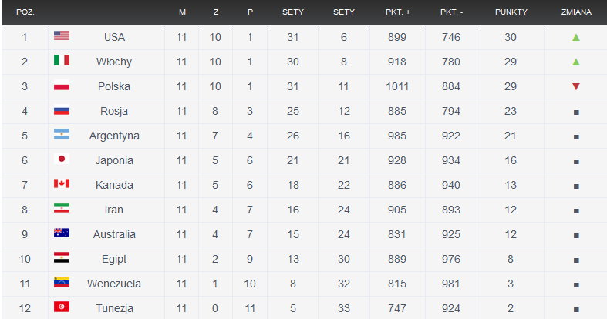Viewport: 607px width, 319px height.
Task: Click Iran's no-change square marker
Action: pos(576,210)
